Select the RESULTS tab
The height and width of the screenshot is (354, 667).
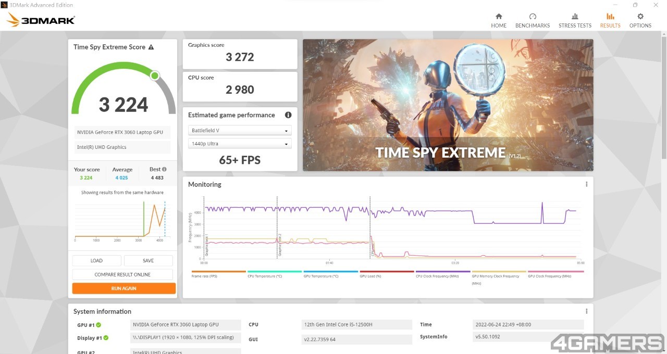click(610, 20)
